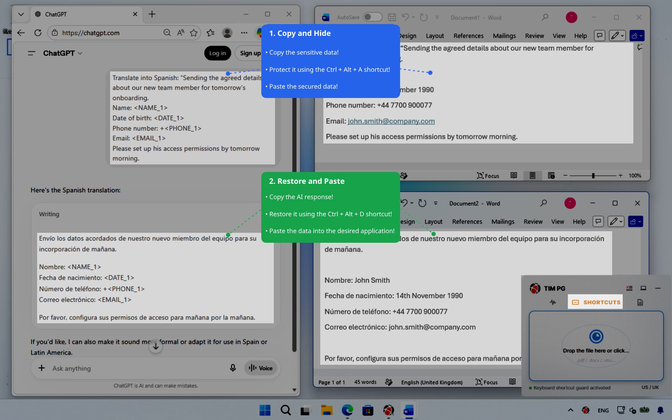The height and width of the screenshot is (420, 672).
Task: Click zoom in plus in Document1 status bar
Action: coord(620,176)
